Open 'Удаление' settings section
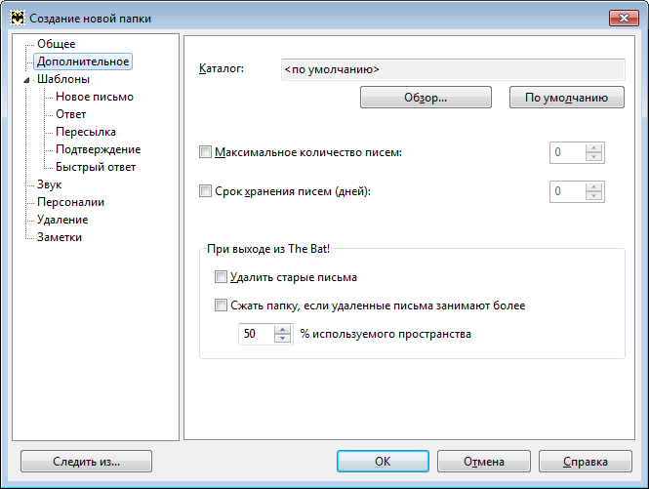 (62, 220)
